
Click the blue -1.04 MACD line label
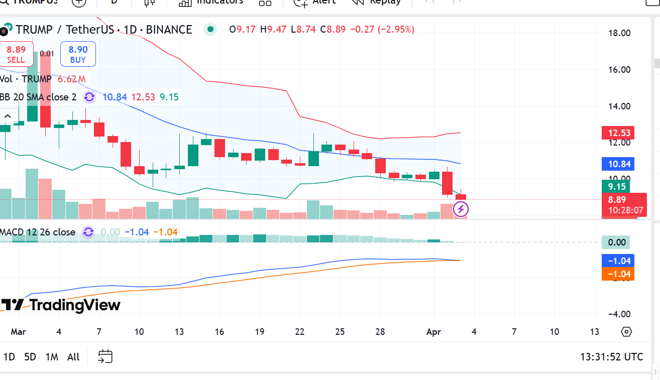click(618, 261)
